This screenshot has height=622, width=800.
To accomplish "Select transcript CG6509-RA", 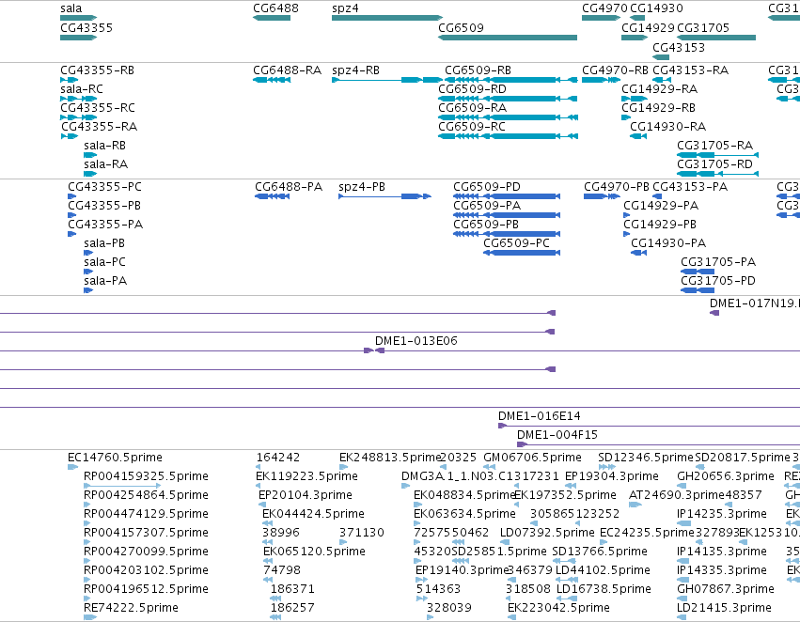I will click(508, 117).
